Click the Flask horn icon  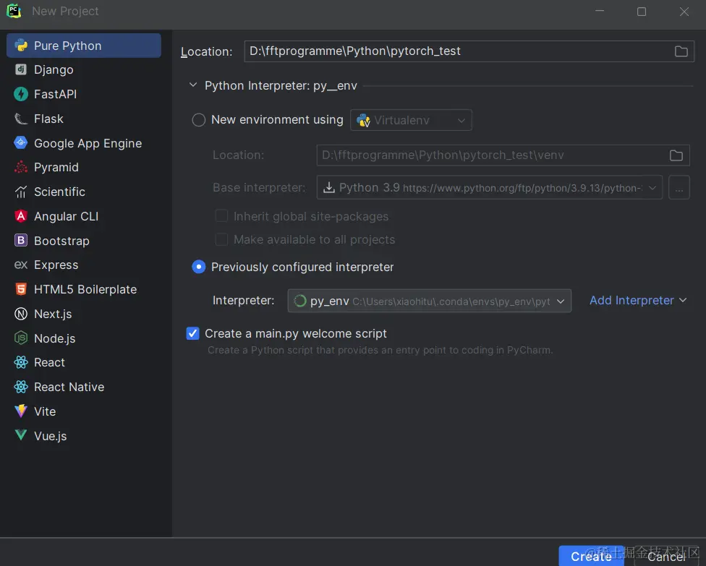[x=21, y=119]
